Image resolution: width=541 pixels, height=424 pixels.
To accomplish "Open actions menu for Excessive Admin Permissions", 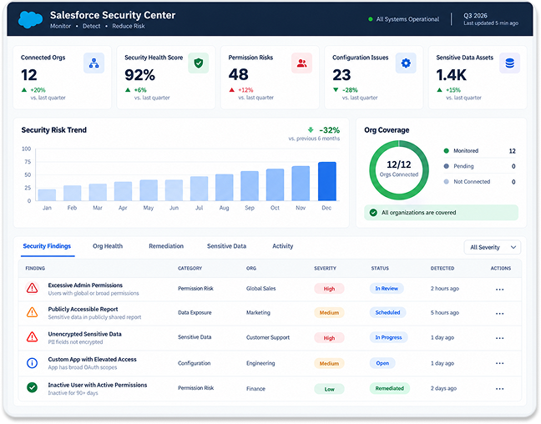I will [499, 290].
